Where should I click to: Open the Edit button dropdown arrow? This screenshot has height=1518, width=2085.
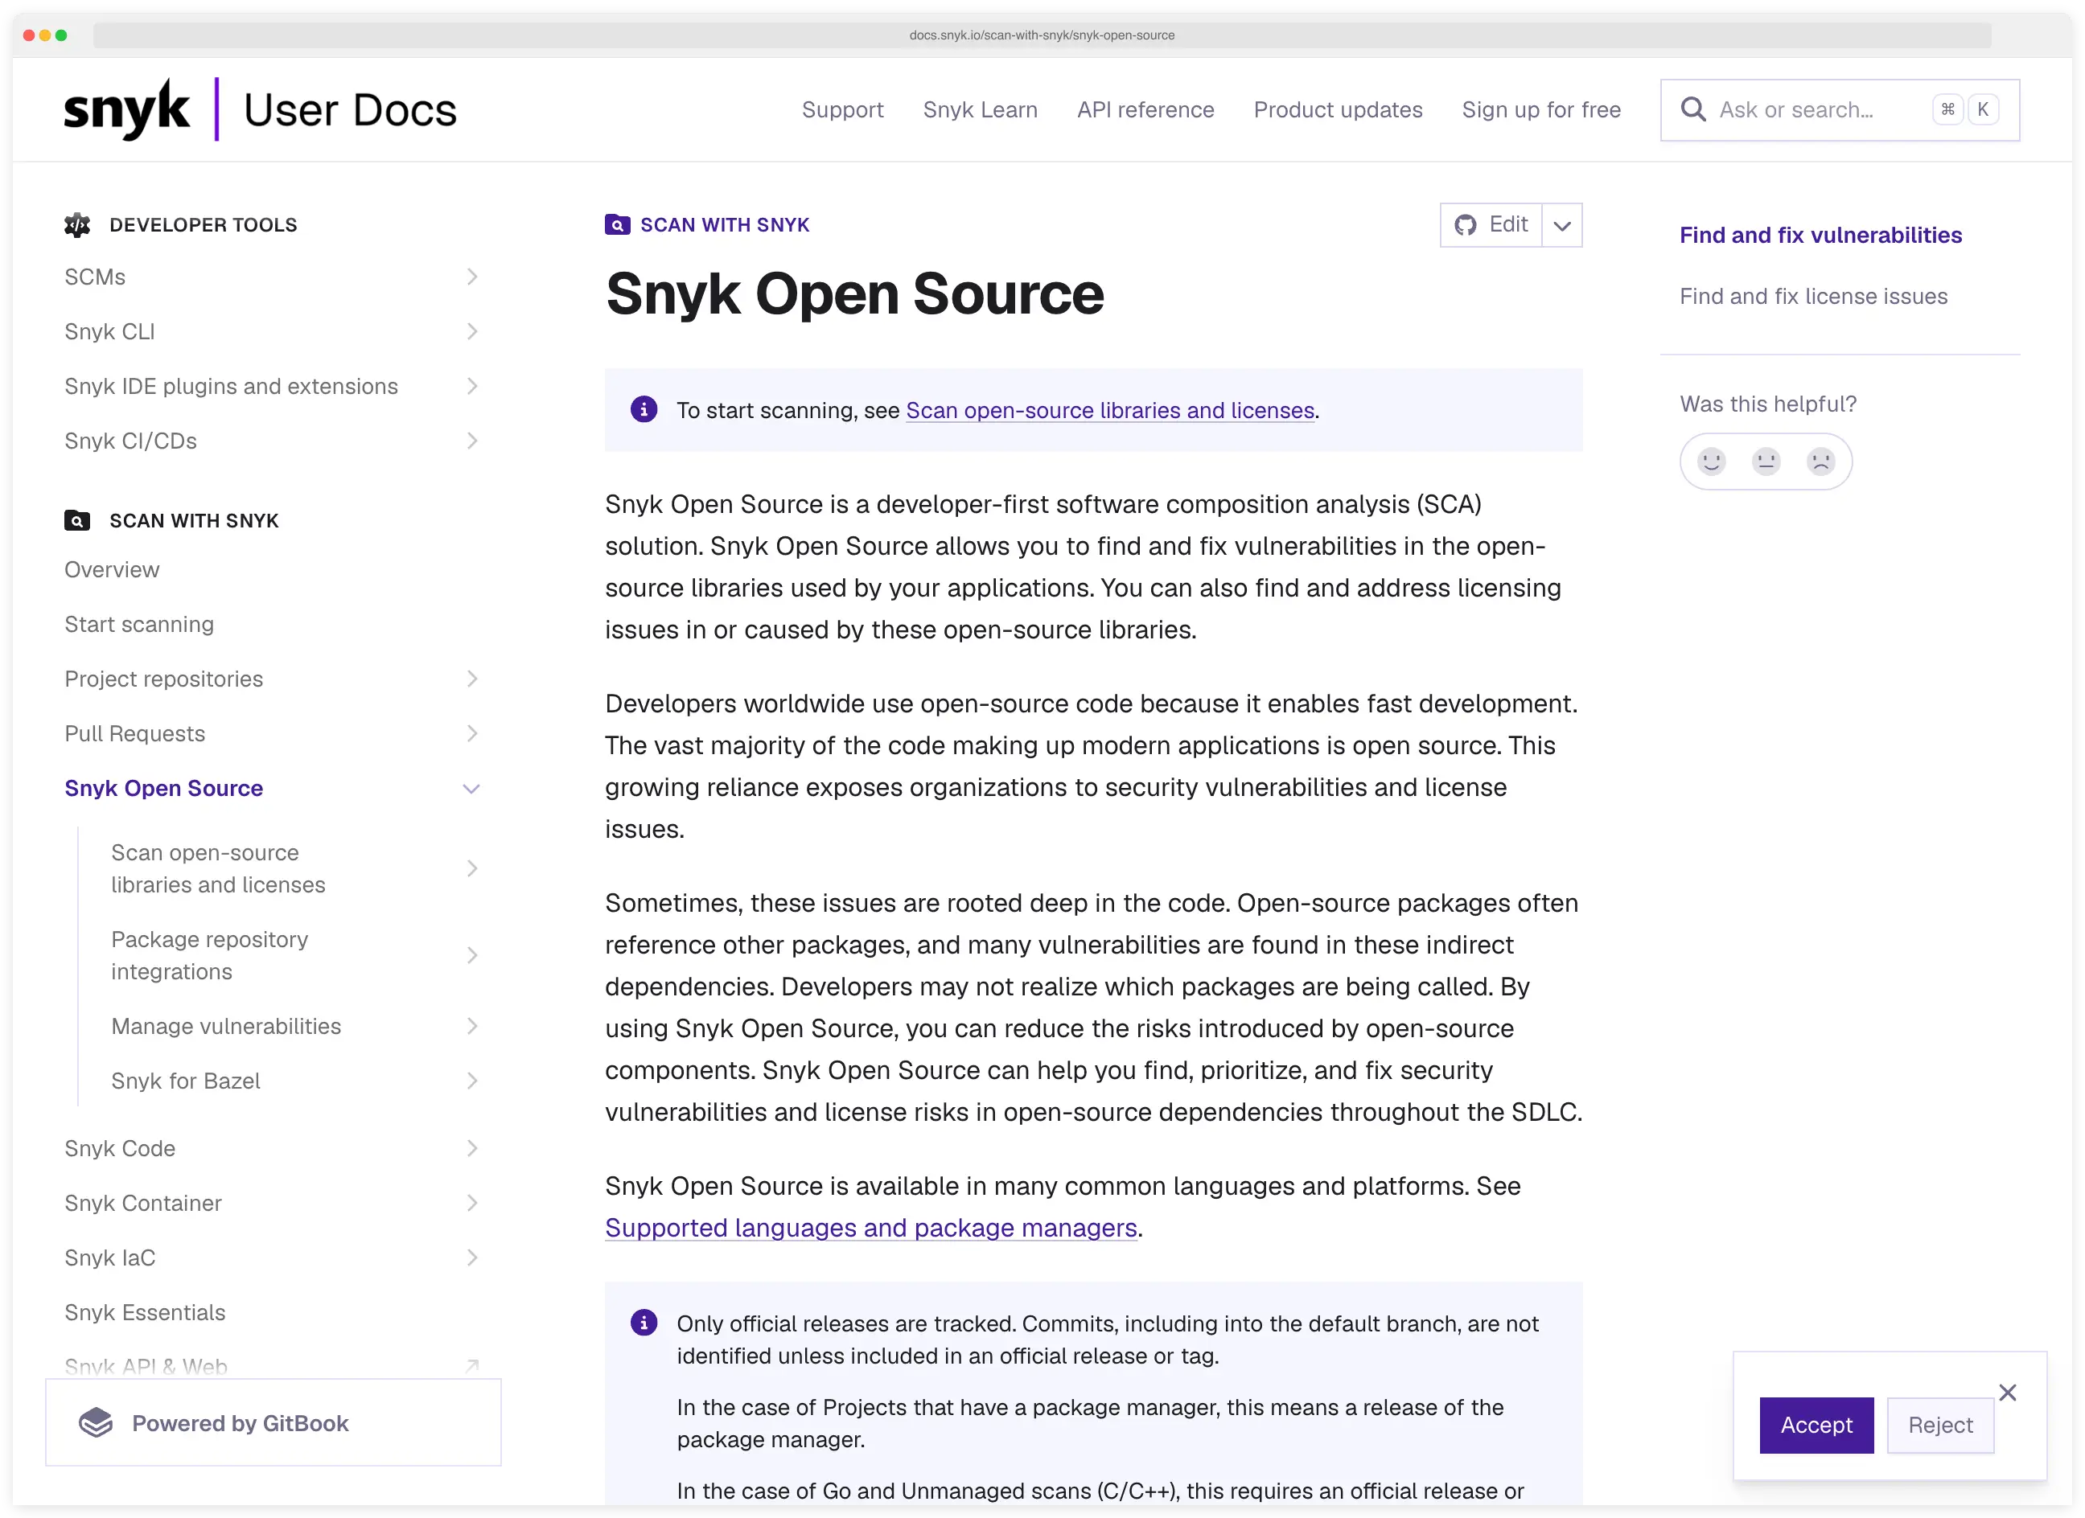1562,224
